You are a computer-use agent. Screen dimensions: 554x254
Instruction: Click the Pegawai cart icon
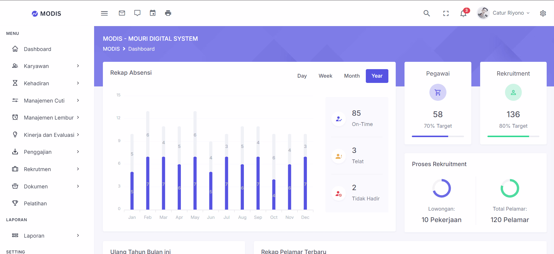tap(438, 93)
